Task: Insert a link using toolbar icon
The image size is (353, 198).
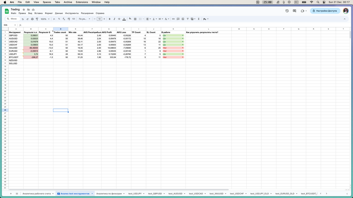Action: pos(173,19)
